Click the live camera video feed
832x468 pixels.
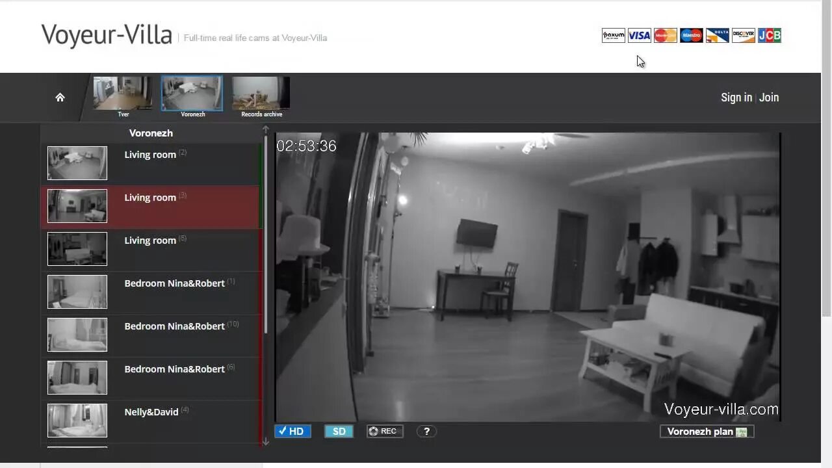[x=527, y=278]
